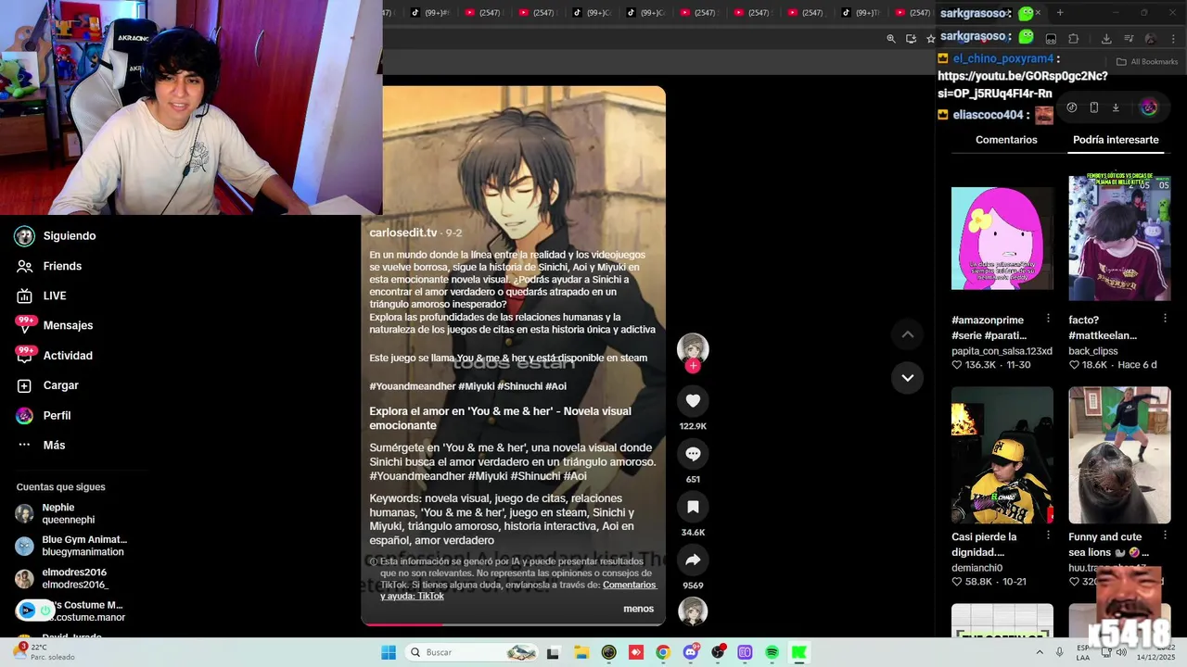This screenshot has width=1187, height=667.
Task: Open a new browser tab with plus
Action: tap(1060, 13)
